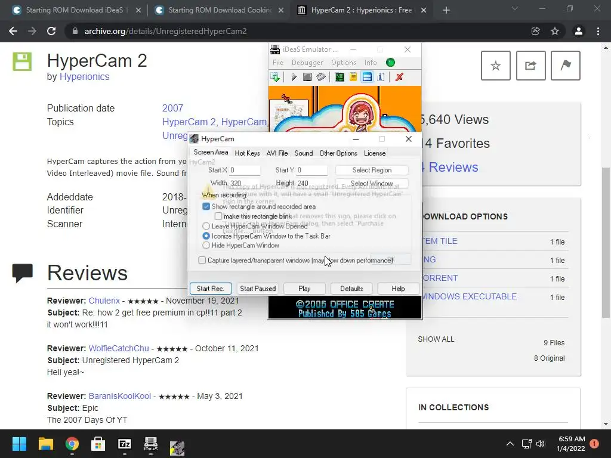Open the iDeaS File menu
This screenshot has height=458, width=611.
[278, 62]
